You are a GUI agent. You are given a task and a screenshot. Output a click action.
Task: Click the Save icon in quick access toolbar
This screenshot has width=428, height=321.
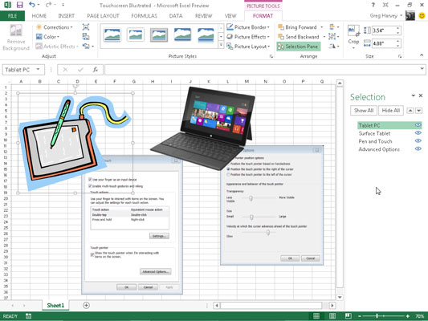click(19, 5)
